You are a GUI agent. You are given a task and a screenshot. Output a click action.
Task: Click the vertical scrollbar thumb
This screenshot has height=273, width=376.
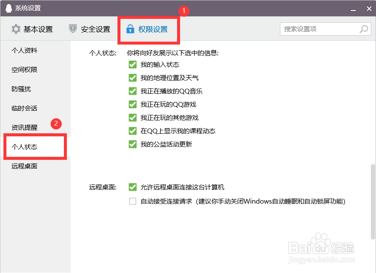pyautogui.click(x=373, y=202)
